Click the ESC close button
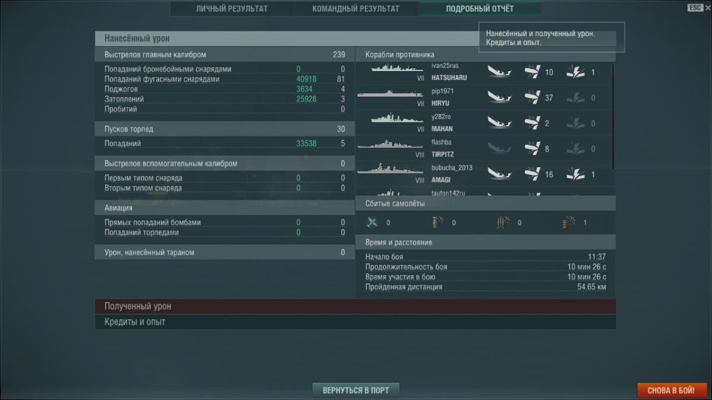 coord(696,8)
